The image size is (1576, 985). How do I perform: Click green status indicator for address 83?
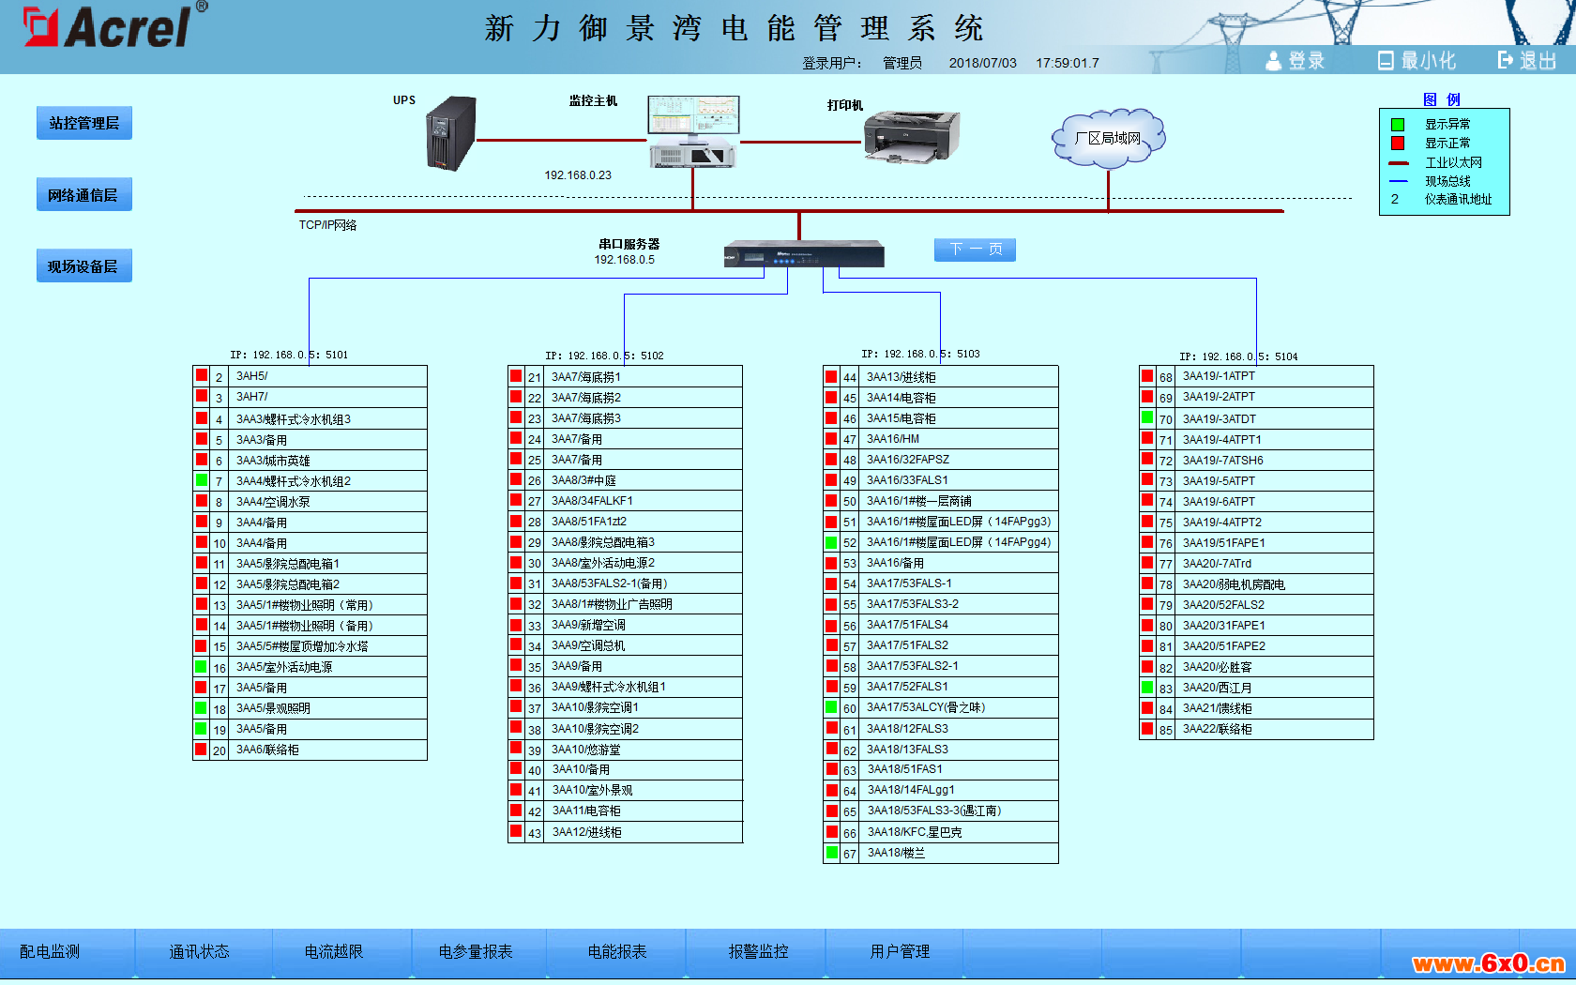point(1147,688)
